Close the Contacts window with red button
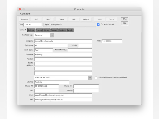The width and height of the screenshot is (159, 119). [x=20, y=9]
